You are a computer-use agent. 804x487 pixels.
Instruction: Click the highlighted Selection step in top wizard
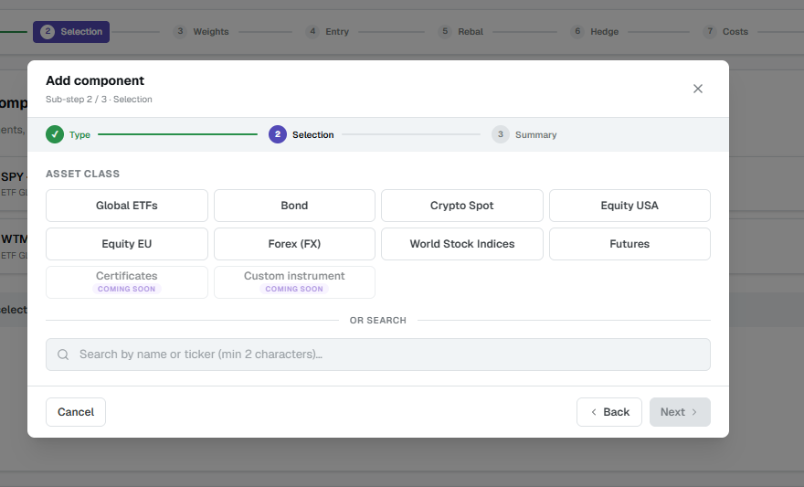[71, 32]
